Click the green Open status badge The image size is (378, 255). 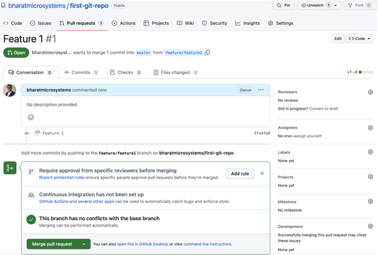[x=16, y=53]
